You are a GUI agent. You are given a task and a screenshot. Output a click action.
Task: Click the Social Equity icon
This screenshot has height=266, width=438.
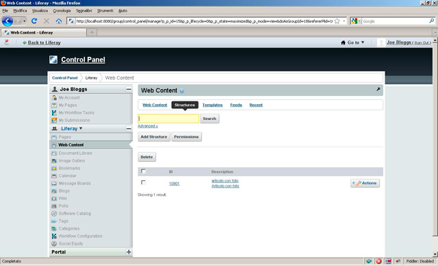(x=54, y=244)
